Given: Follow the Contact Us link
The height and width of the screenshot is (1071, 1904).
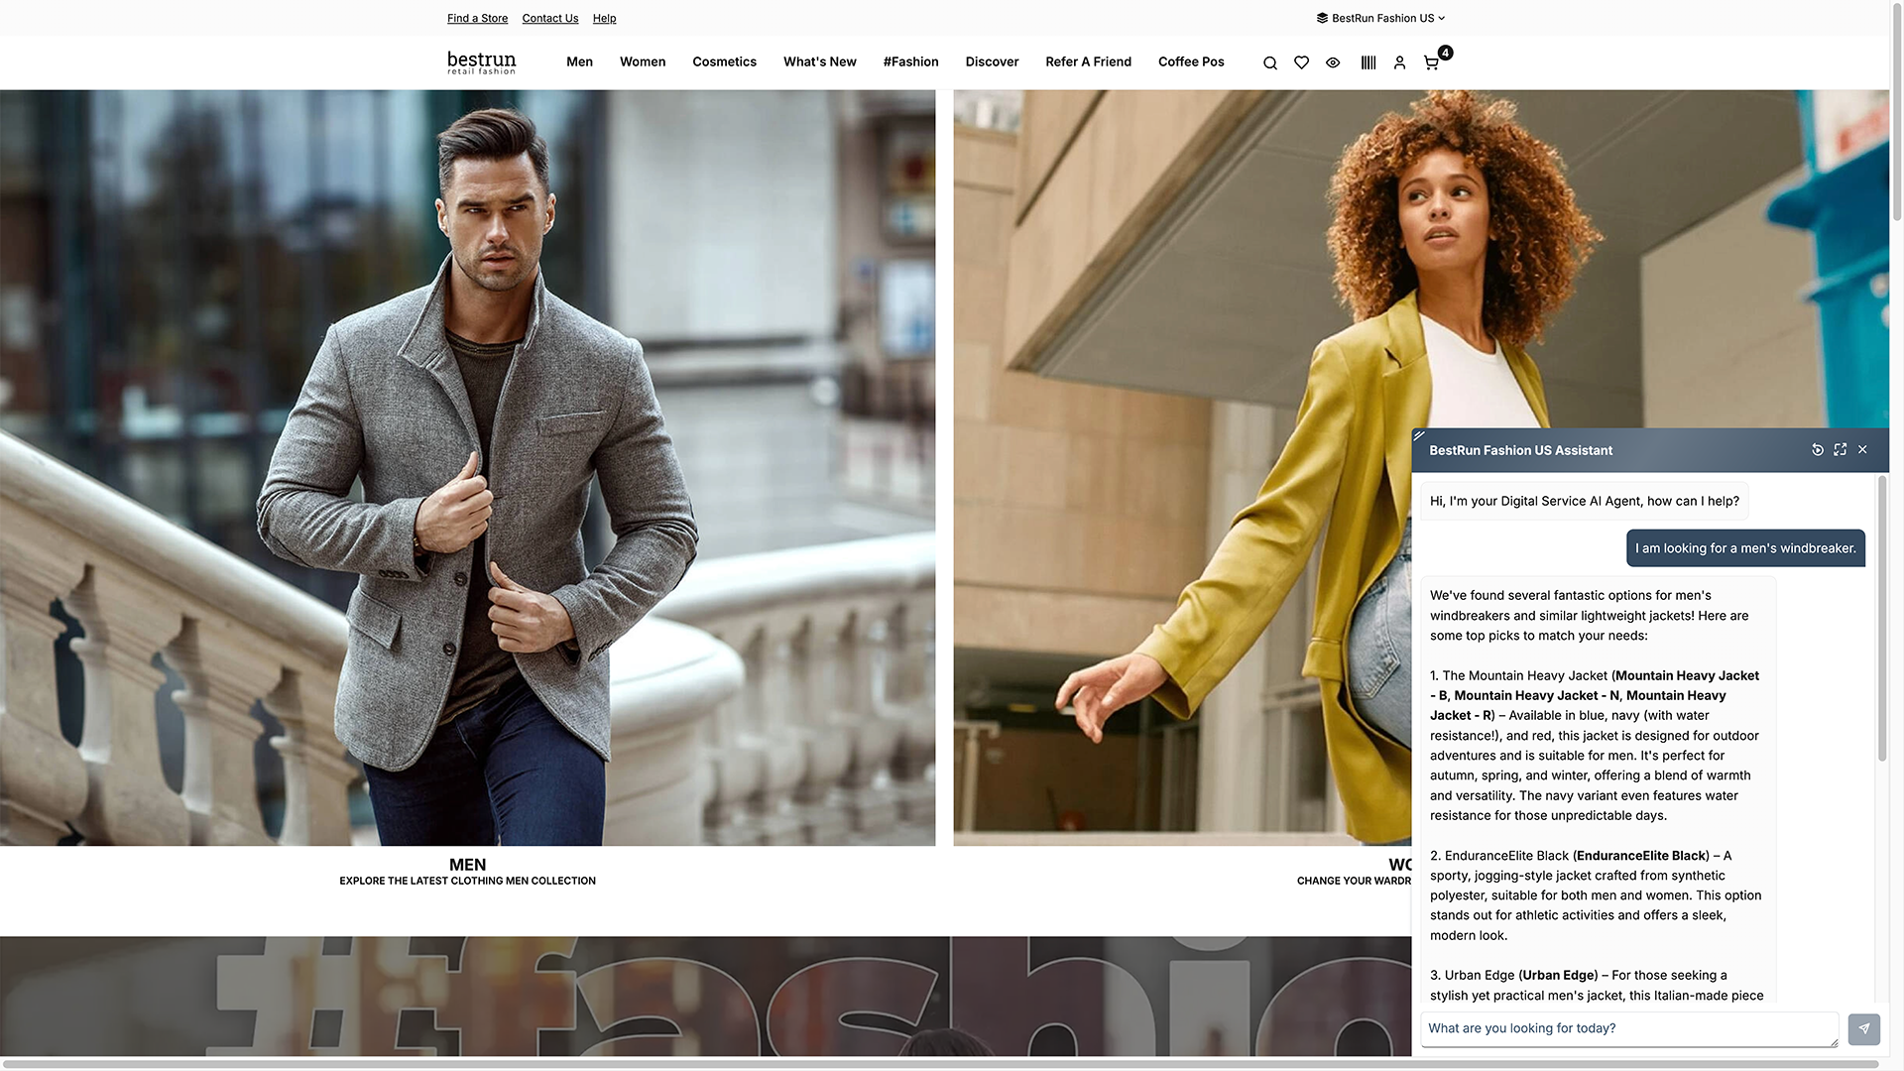Looking at the screenshot, I should click(x=549, y=18).
